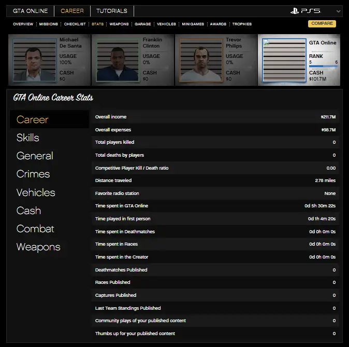Click the Deathmatches Published row

click(215, 270)
